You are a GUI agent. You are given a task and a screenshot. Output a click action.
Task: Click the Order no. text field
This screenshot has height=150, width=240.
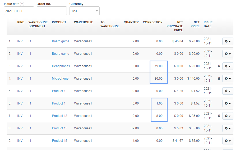click(x=52, y=11)
